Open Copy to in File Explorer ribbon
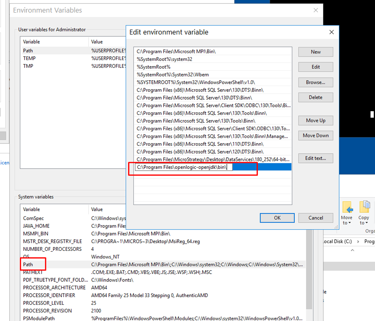The width and height of the screenshot is (375, 321). [363, 213]
